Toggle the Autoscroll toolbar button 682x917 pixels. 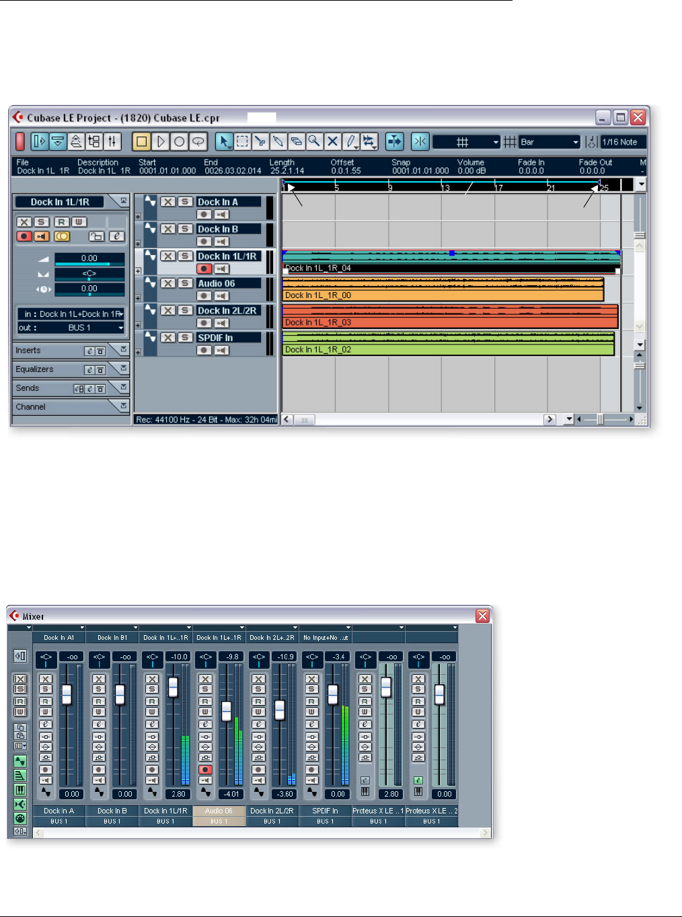[x=394, y=141]
